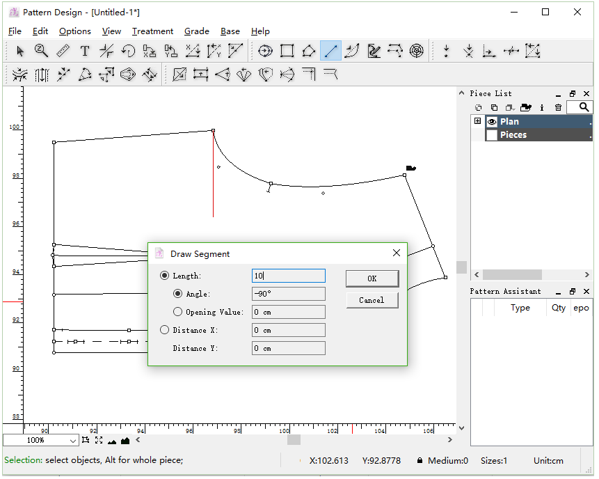
Task: Click the highlighted draw segment line tool
Action: click(x=330, y=51)
